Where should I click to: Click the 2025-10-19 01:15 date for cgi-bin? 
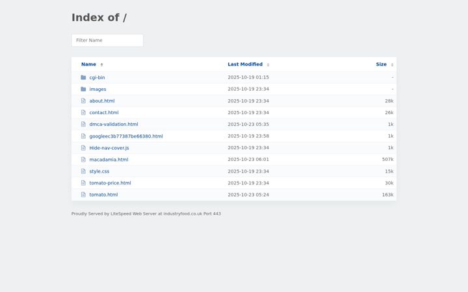point(248,77)
